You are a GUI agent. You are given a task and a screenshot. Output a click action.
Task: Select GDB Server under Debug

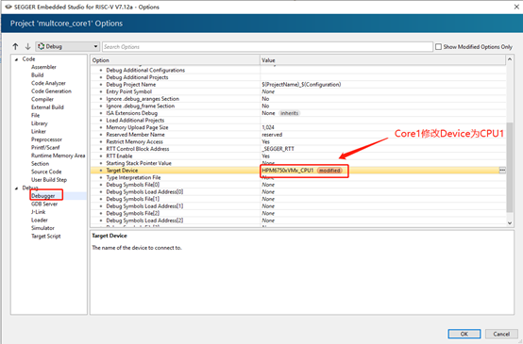point(44,204)
